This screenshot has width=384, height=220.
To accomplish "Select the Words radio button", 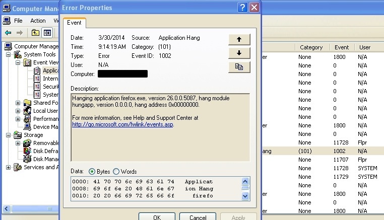I will tap(116, 171).
